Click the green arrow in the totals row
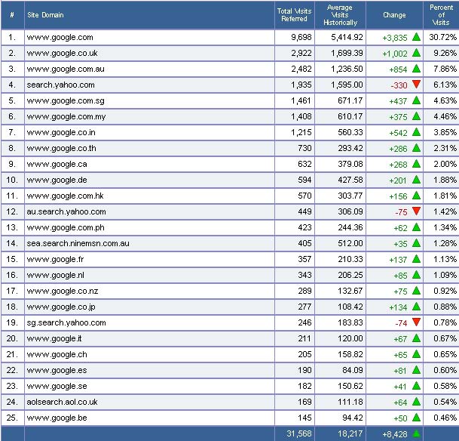 pos(415,433)
